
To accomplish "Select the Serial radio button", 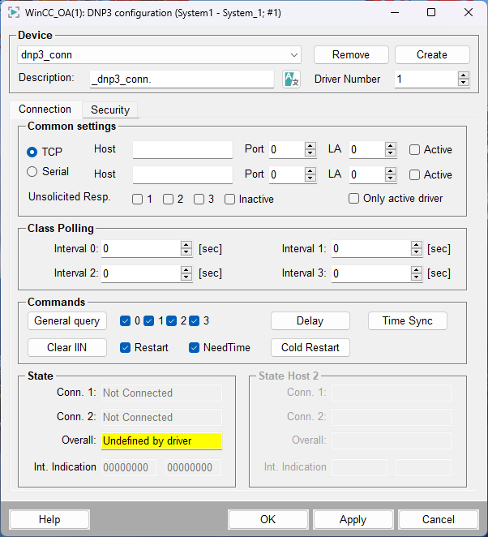I will [x=32, y=172].
